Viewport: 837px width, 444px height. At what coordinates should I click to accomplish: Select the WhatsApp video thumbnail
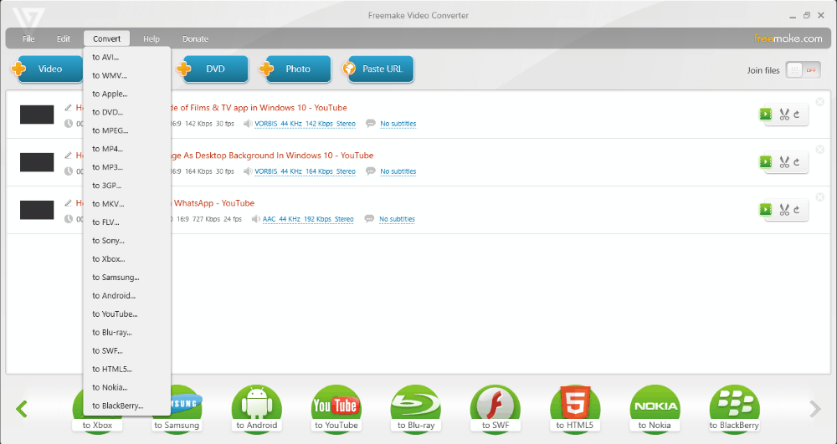[x=37, y=210]
